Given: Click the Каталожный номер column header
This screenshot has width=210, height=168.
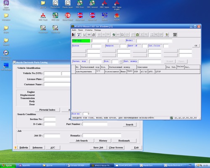Looking at the screenshot, I should pos(123,67).
